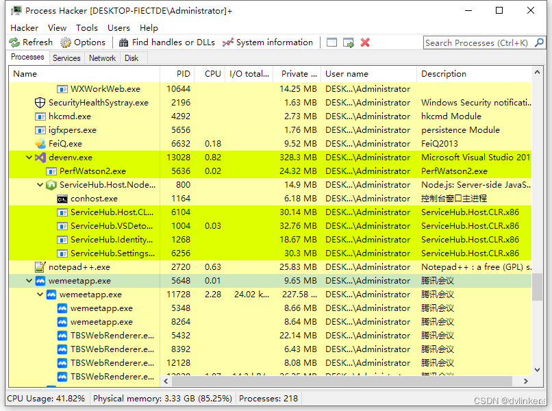The width and height of the screenshot is (552, 411).
Task: Click the WXWorkWeb.exe process icon
Action: pyautogui.click(x=62, y=89)
